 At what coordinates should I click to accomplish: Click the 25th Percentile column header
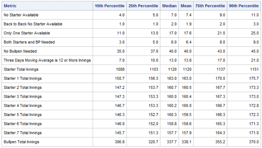[x=143, y=6]
